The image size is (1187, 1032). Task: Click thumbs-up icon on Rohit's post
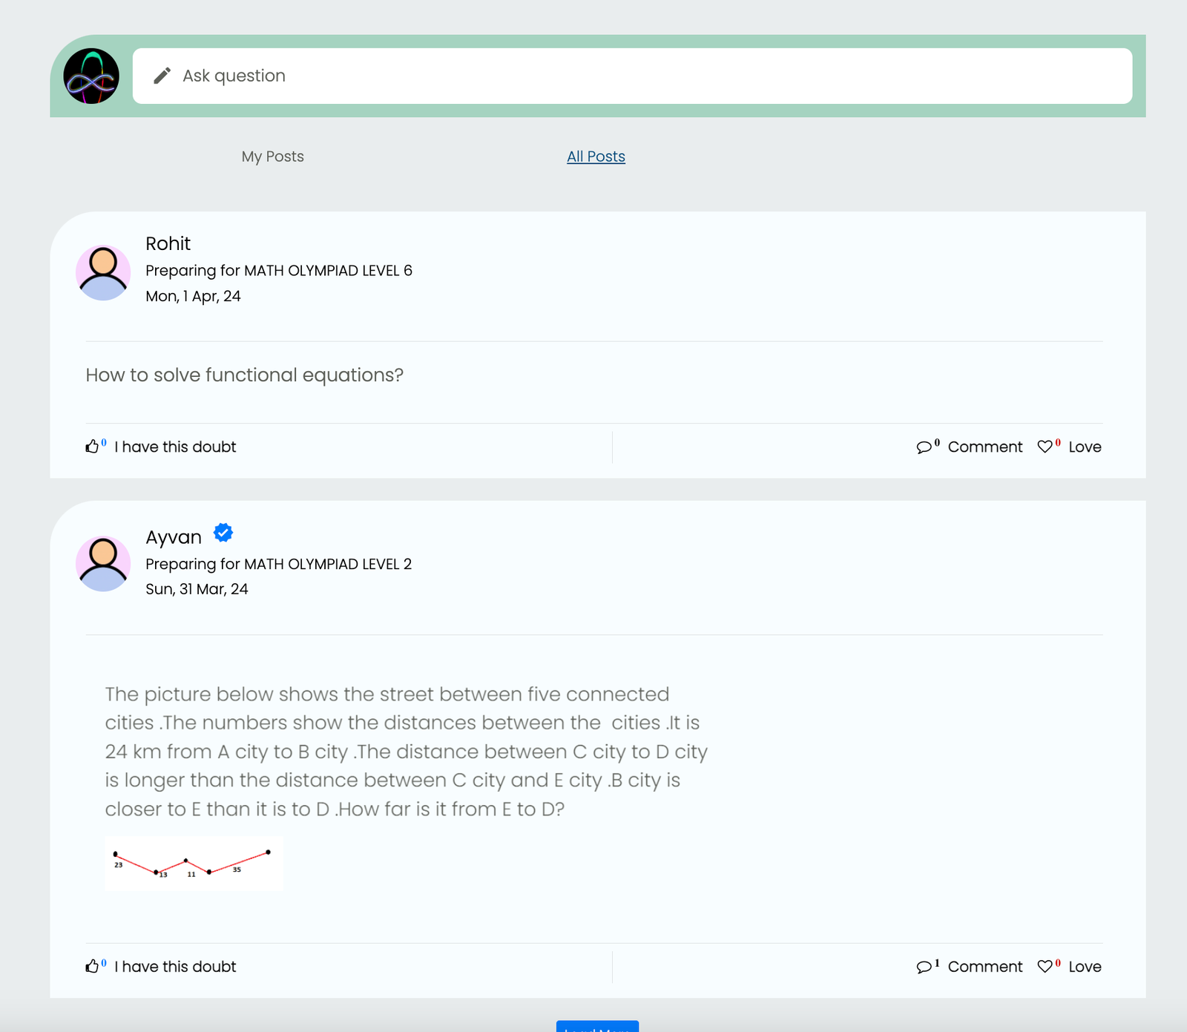pyautogui.click(x=92, y=447)
